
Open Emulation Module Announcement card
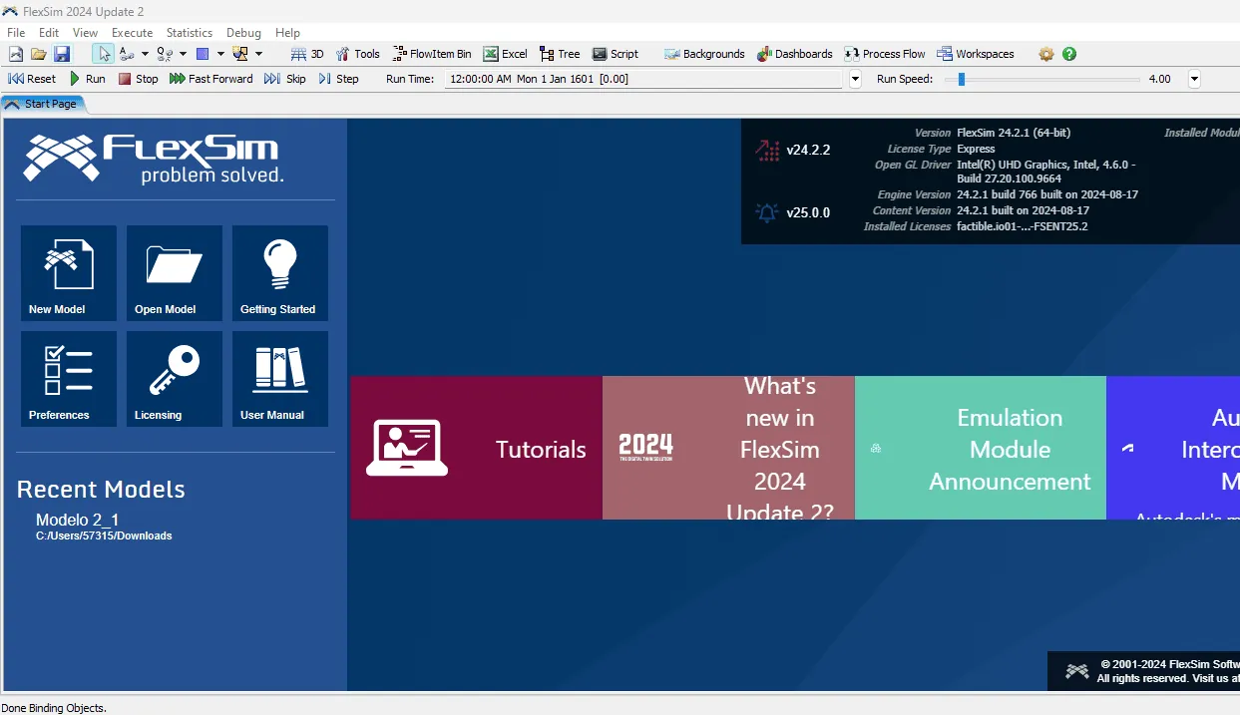pyautogui.click(x=981, y=448)
